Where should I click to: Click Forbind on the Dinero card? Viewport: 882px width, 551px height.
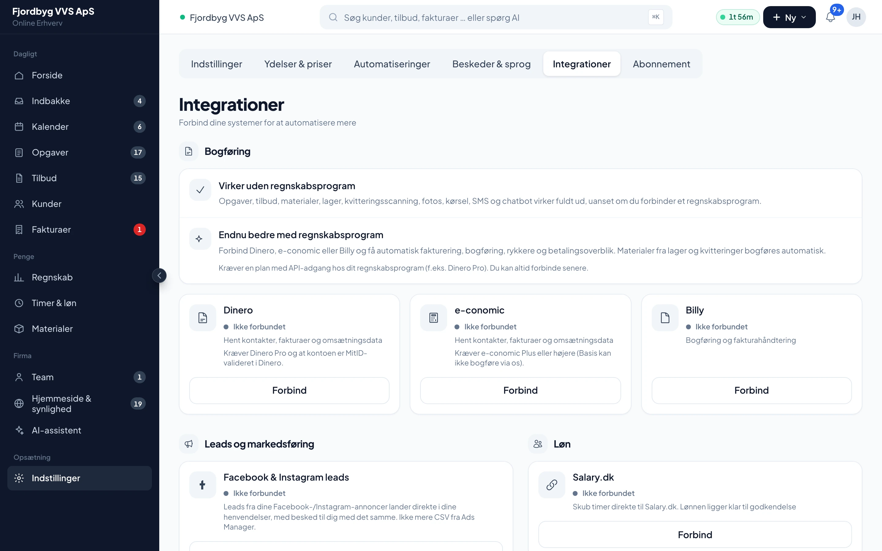289,390
